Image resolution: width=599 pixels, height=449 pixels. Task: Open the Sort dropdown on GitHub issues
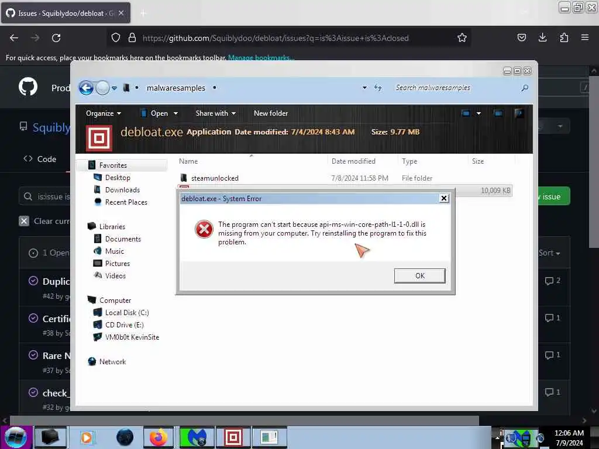tap(549, 253)
